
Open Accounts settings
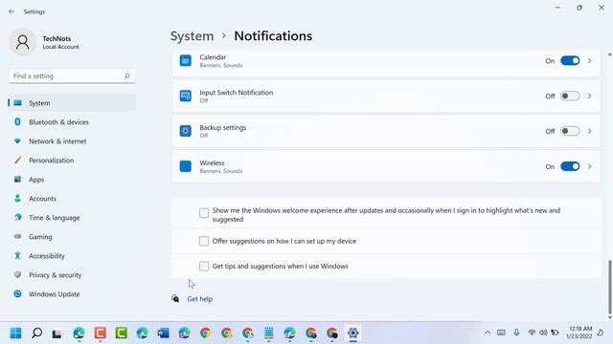tap(72, 199)
